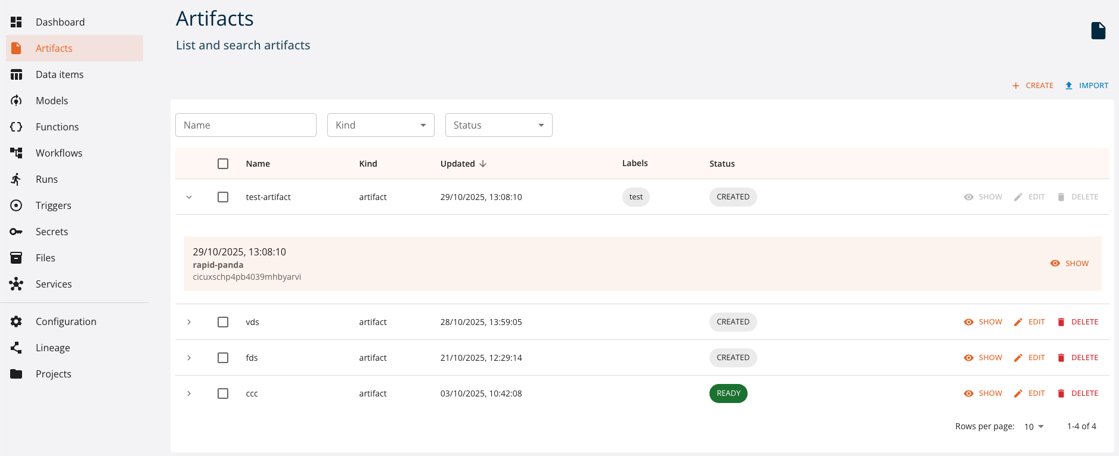Tick the checkbox for test-artifact row

click(x=223, y=197)
